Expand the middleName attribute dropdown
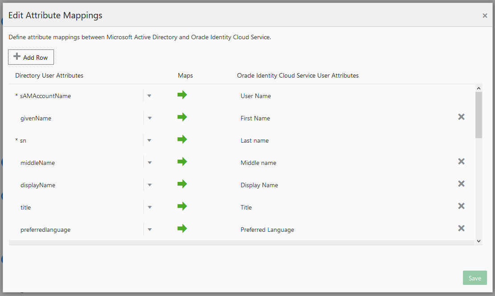The image size is (495, 296). [x=150, y=162]
